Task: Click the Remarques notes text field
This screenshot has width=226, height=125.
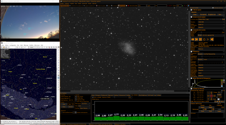Action: pyautogui.click(x=210, y=115)
